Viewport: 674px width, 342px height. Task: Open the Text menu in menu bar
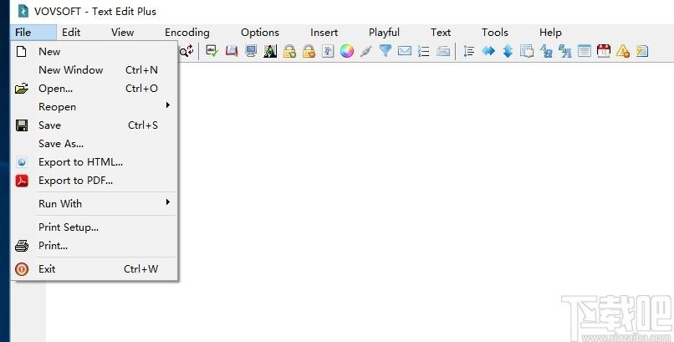pyautogui.click(x=441, y=33)
